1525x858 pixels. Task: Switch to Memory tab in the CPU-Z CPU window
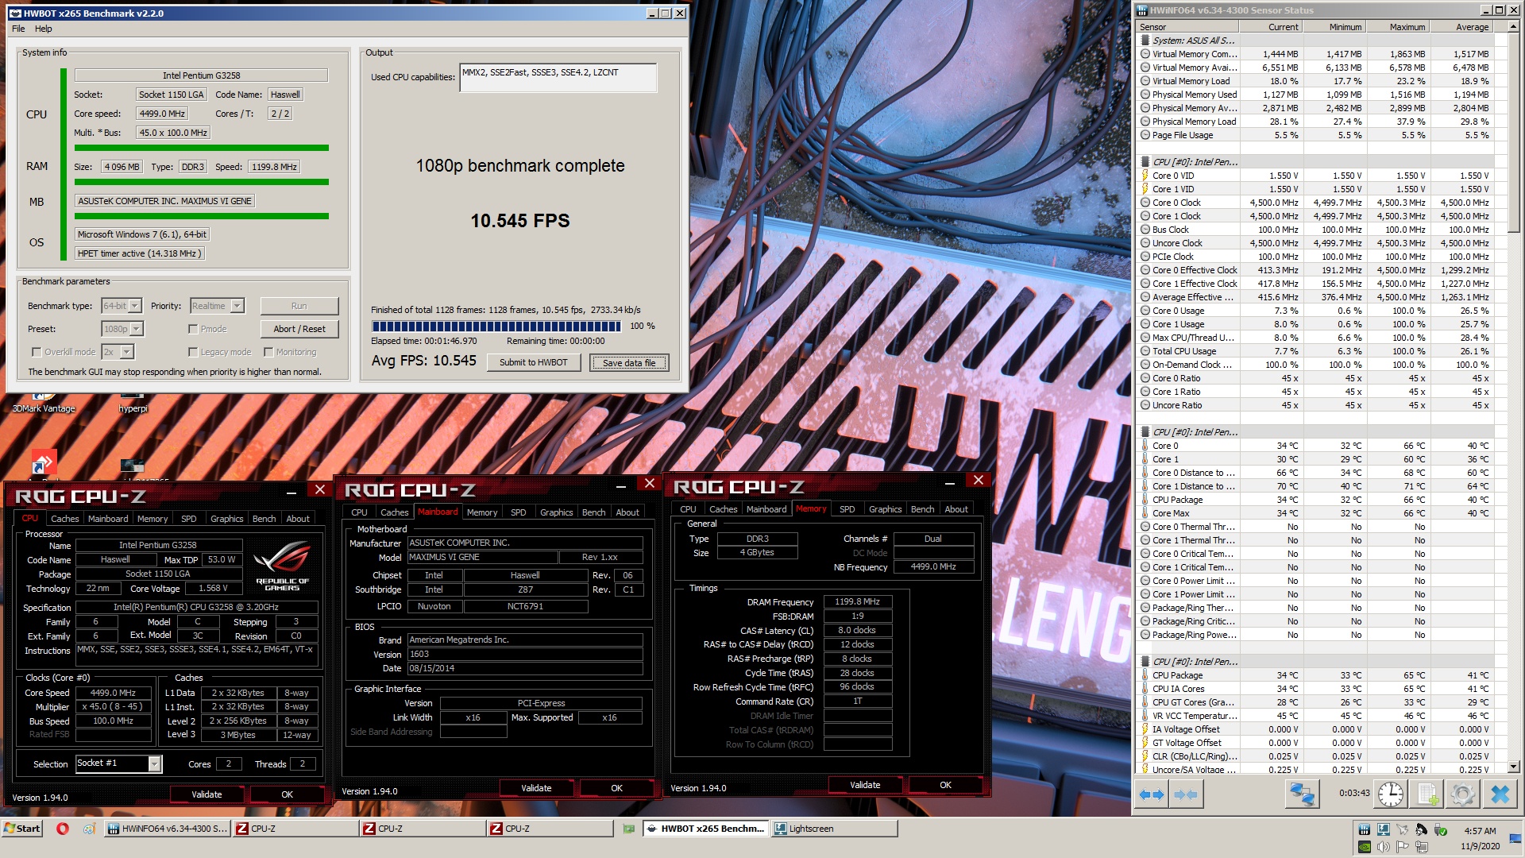[152, 519]
